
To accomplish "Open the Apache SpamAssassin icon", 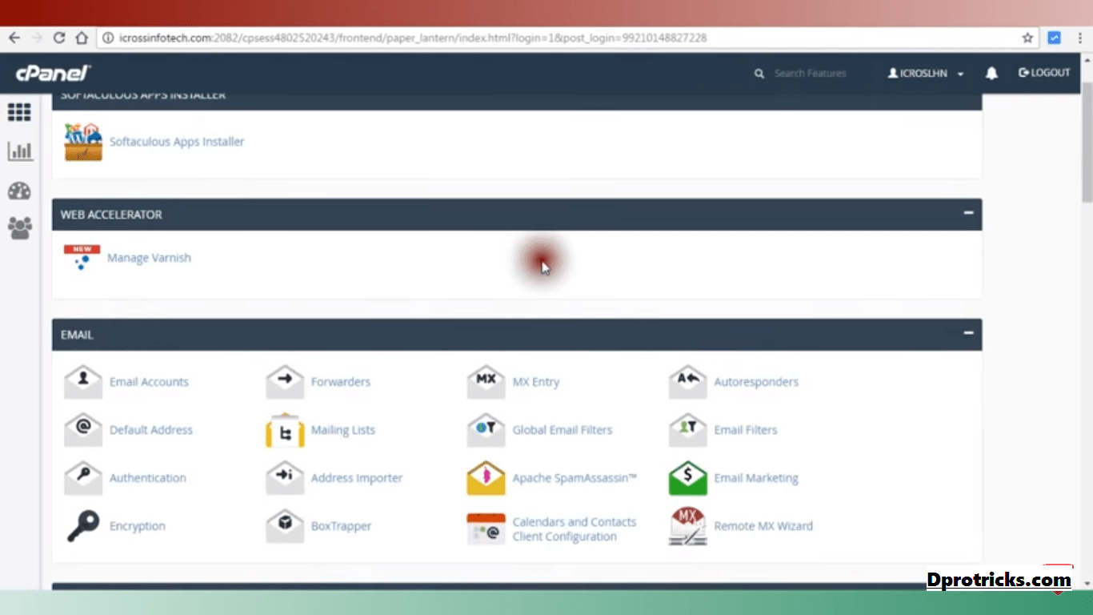I will [486, 478].
